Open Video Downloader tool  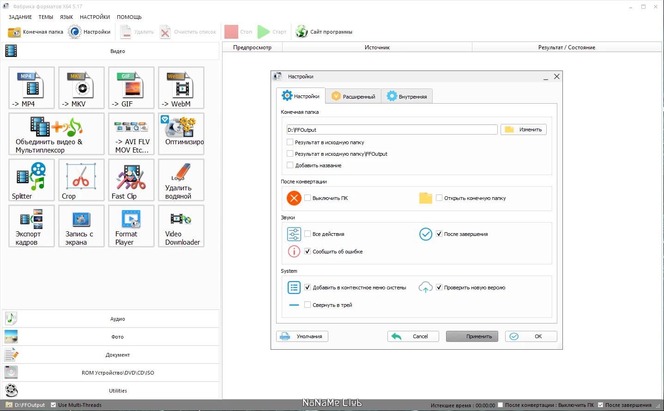click(x=181, y=226)
